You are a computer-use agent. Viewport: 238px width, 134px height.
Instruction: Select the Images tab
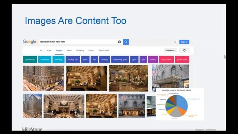(x=59, y=51)
